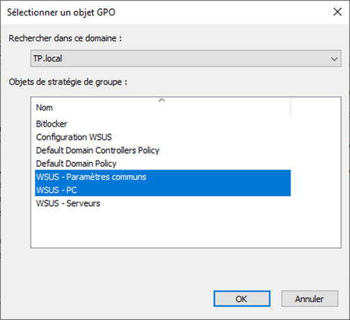
Task: Select the Bitlocker GPO
Action: (51, 124)
